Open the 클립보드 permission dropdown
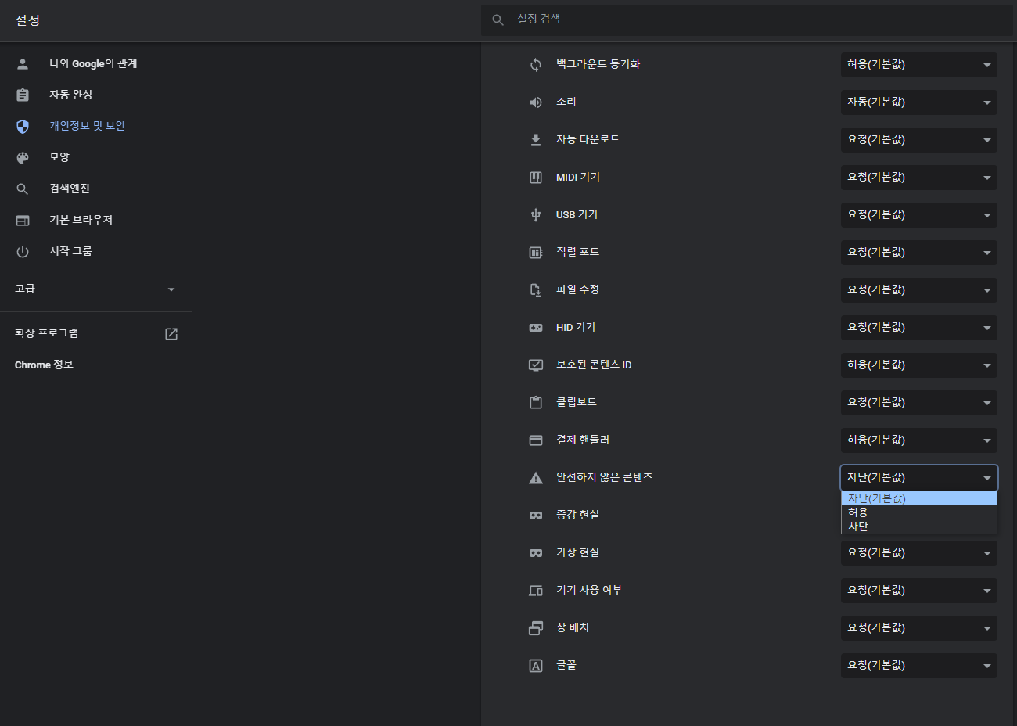The height and width of the screenshot is (726, 1017). (919, 403)
